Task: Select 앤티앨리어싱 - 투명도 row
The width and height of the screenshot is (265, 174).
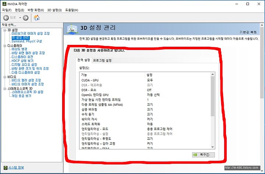Action: coord(145,139)
